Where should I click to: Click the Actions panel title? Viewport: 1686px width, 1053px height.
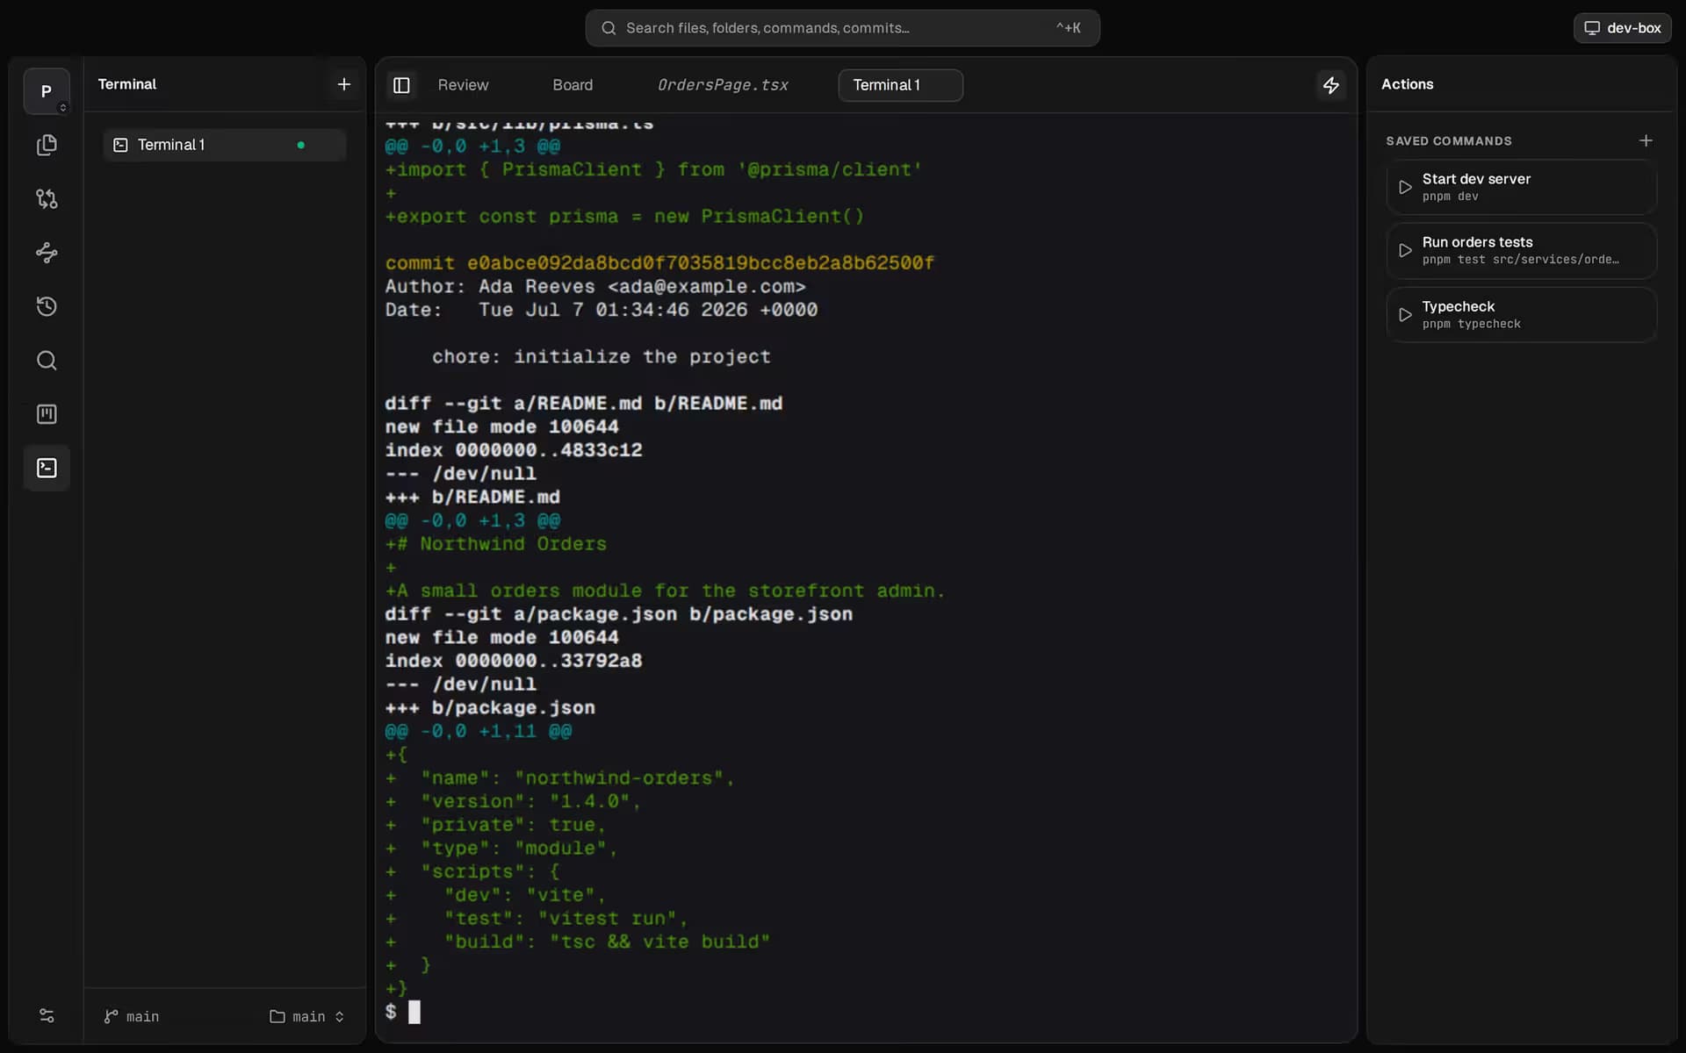coord(1407,84)
